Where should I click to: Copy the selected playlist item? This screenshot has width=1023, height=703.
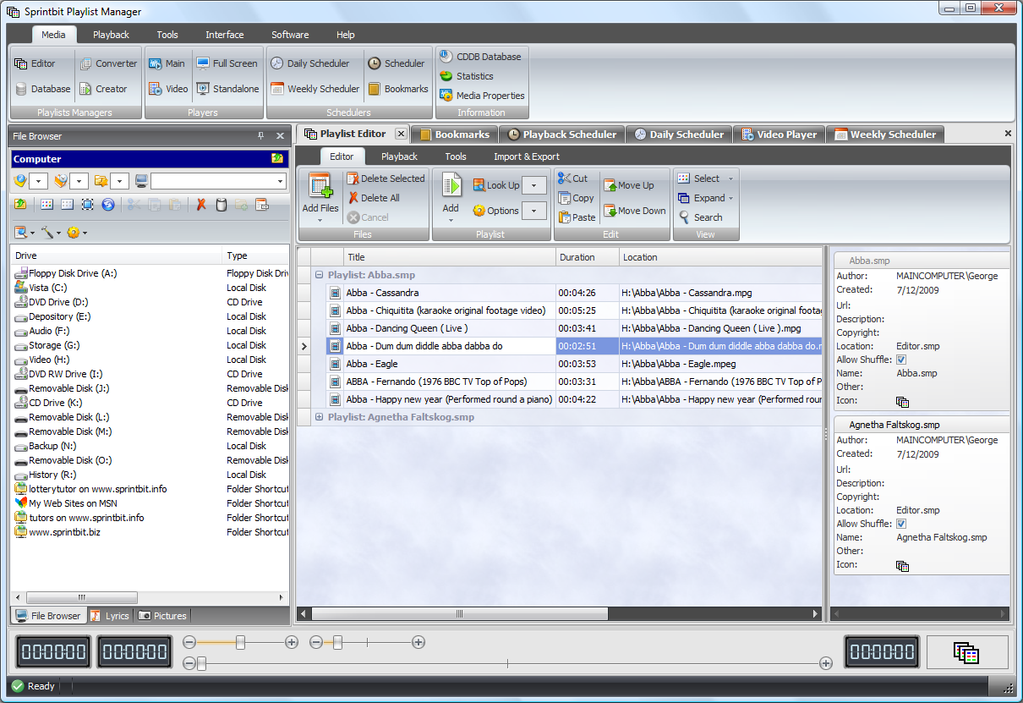point(577,198)
